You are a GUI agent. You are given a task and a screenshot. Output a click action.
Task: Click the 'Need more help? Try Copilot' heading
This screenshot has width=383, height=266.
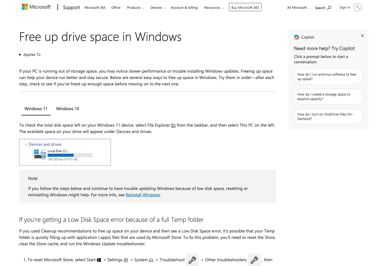324,48
